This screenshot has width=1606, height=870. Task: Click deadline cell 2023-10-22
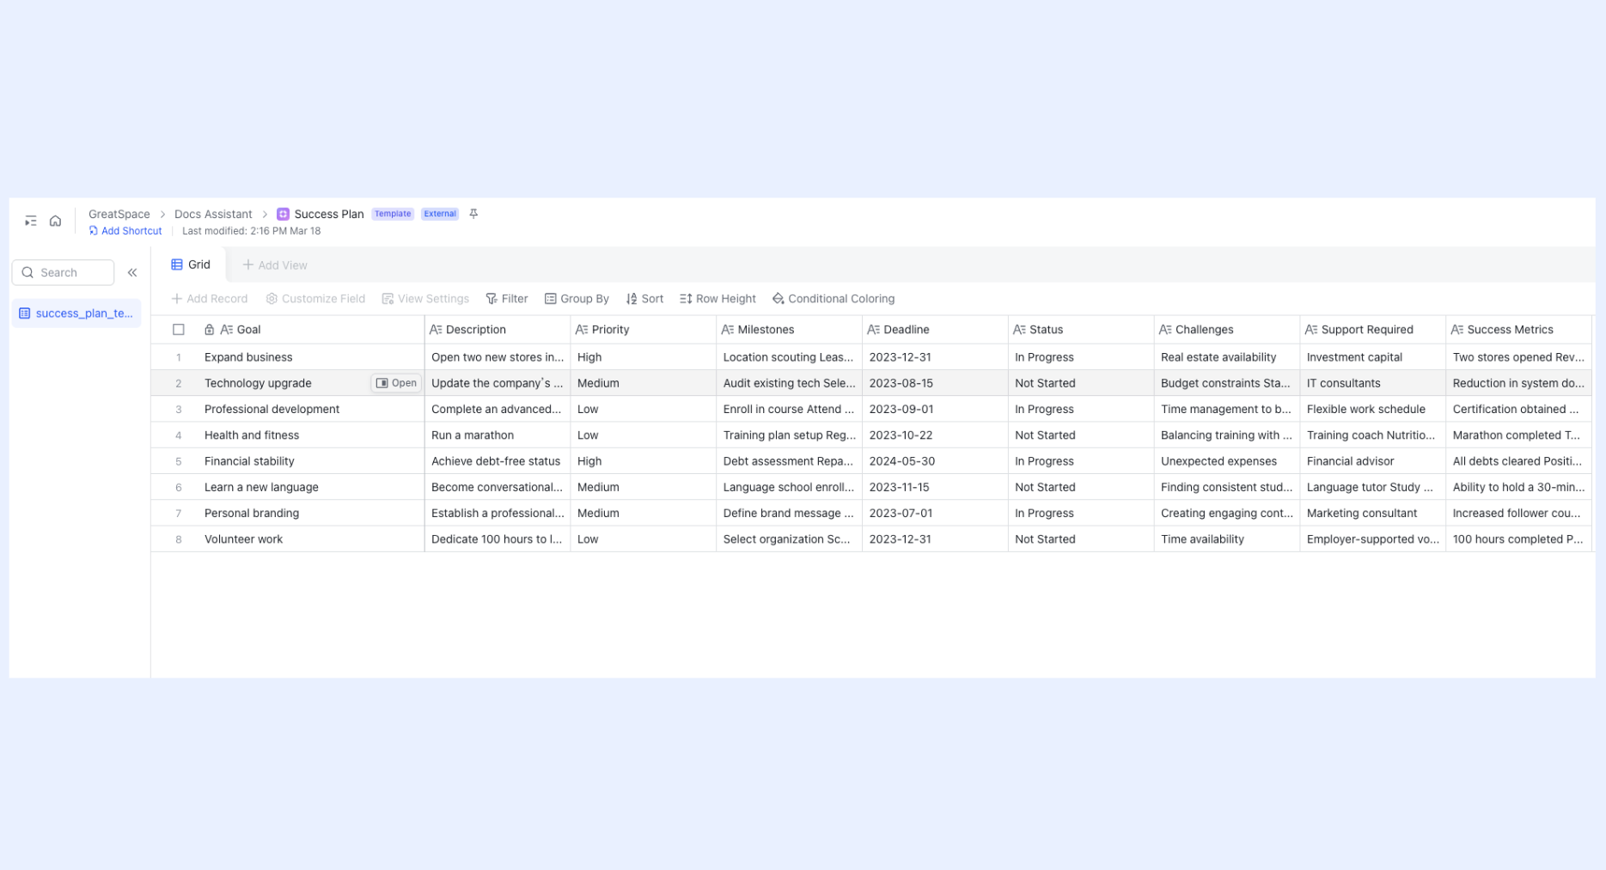pos(936,435)
